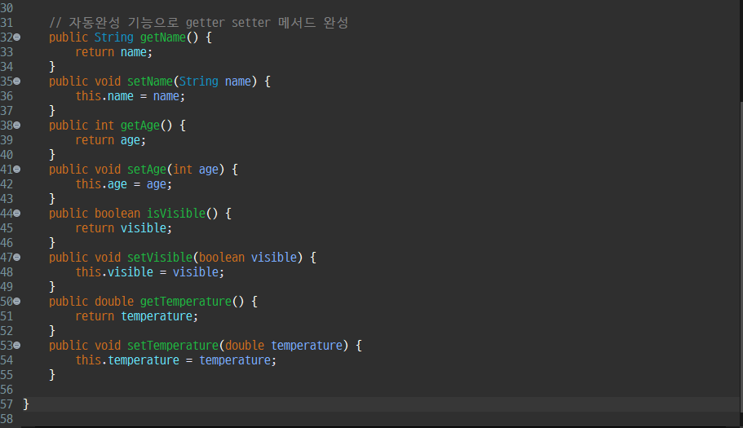Click the setName method name

pyautogui.click(x=150, y=82)
